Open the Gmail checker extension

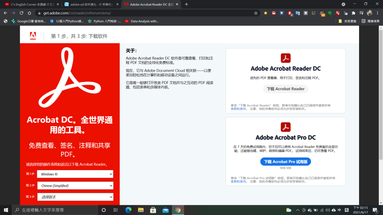pos(273,13)
